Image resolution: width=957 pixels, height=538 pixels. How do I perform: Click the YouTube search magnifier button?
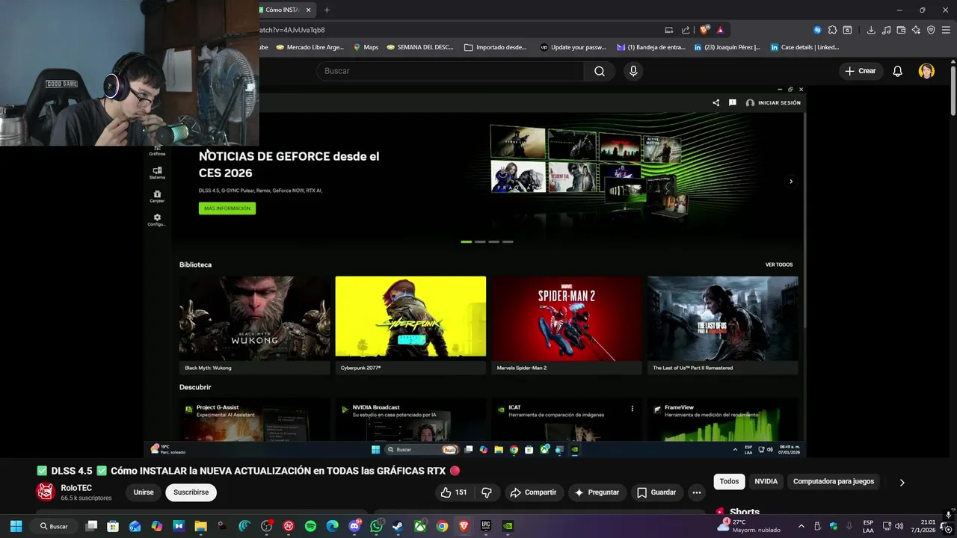599,71
